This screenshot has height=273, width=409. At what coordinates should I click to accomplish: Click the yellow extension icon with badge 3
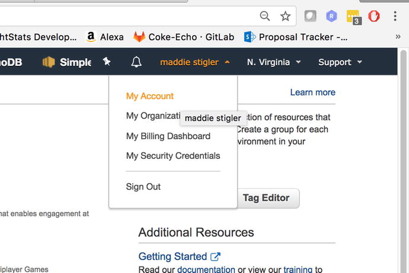353,17
